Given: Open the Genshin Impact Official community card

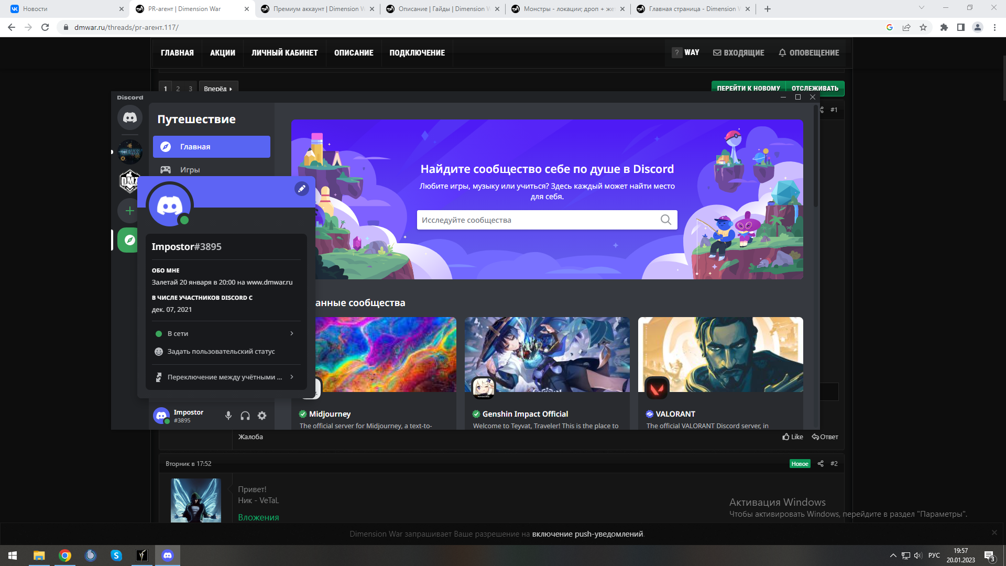Looking at the screenshot, I should [547, 372].
